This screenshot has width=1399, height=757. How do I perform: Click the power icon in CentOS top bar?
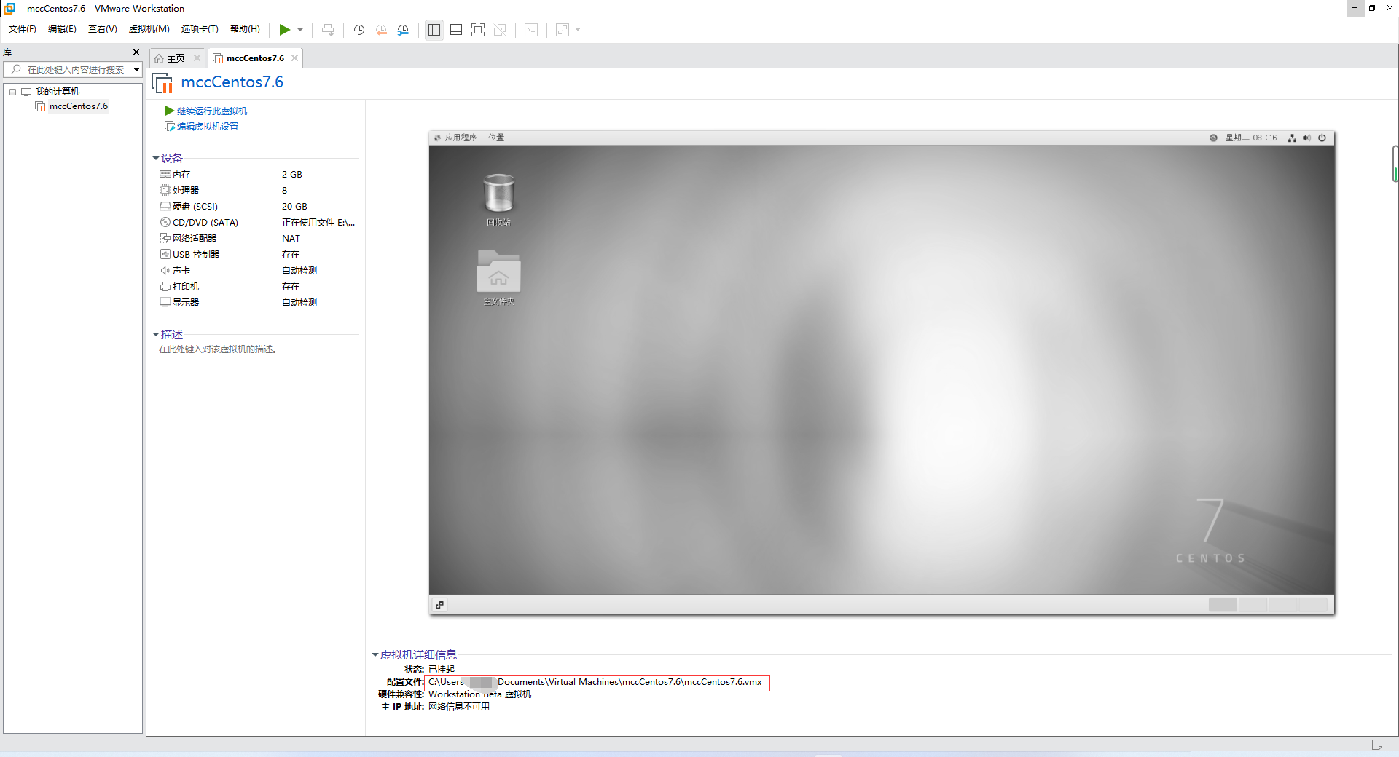1322,138
